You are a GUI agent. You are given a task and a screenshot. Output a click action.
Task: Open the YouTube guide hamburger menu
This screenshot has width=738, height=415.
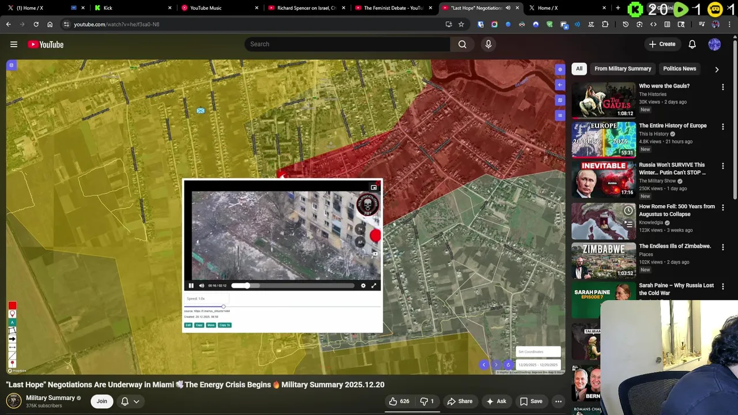click(x=14, y=44)
